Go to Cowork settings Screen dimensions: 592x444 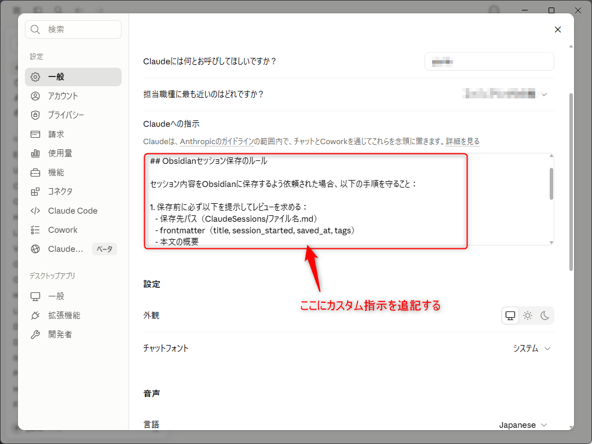[x=73, y=230]
